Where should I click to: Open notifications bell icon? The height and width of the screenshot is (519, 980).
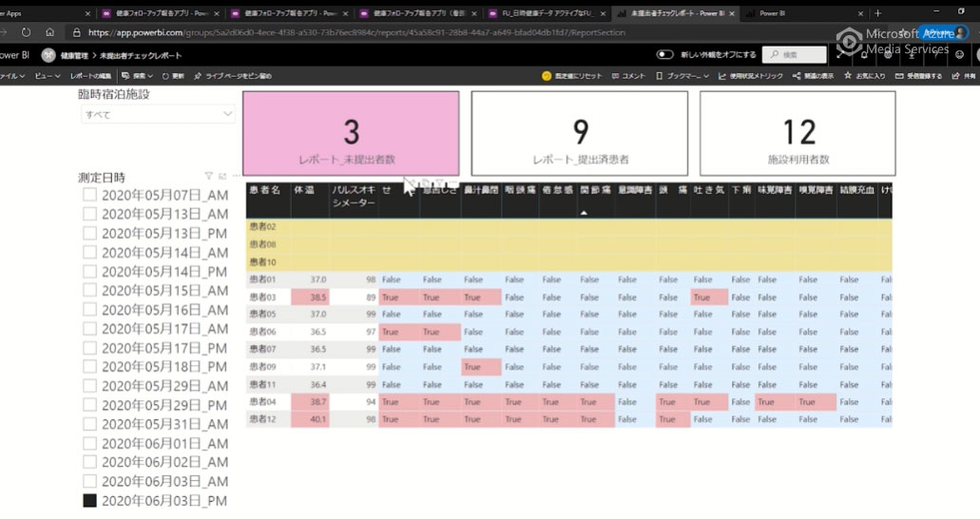click(864, 55)
